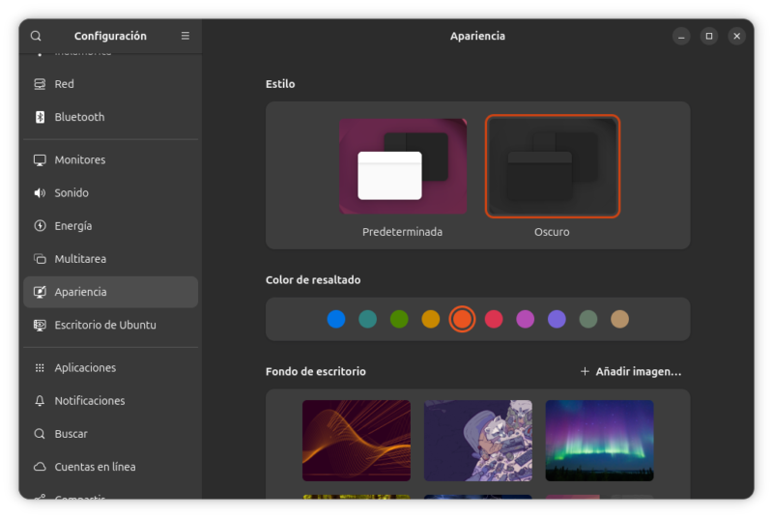Open Cuentas en línea label
This screenshot has width=773, height=518.
[95, 467]
